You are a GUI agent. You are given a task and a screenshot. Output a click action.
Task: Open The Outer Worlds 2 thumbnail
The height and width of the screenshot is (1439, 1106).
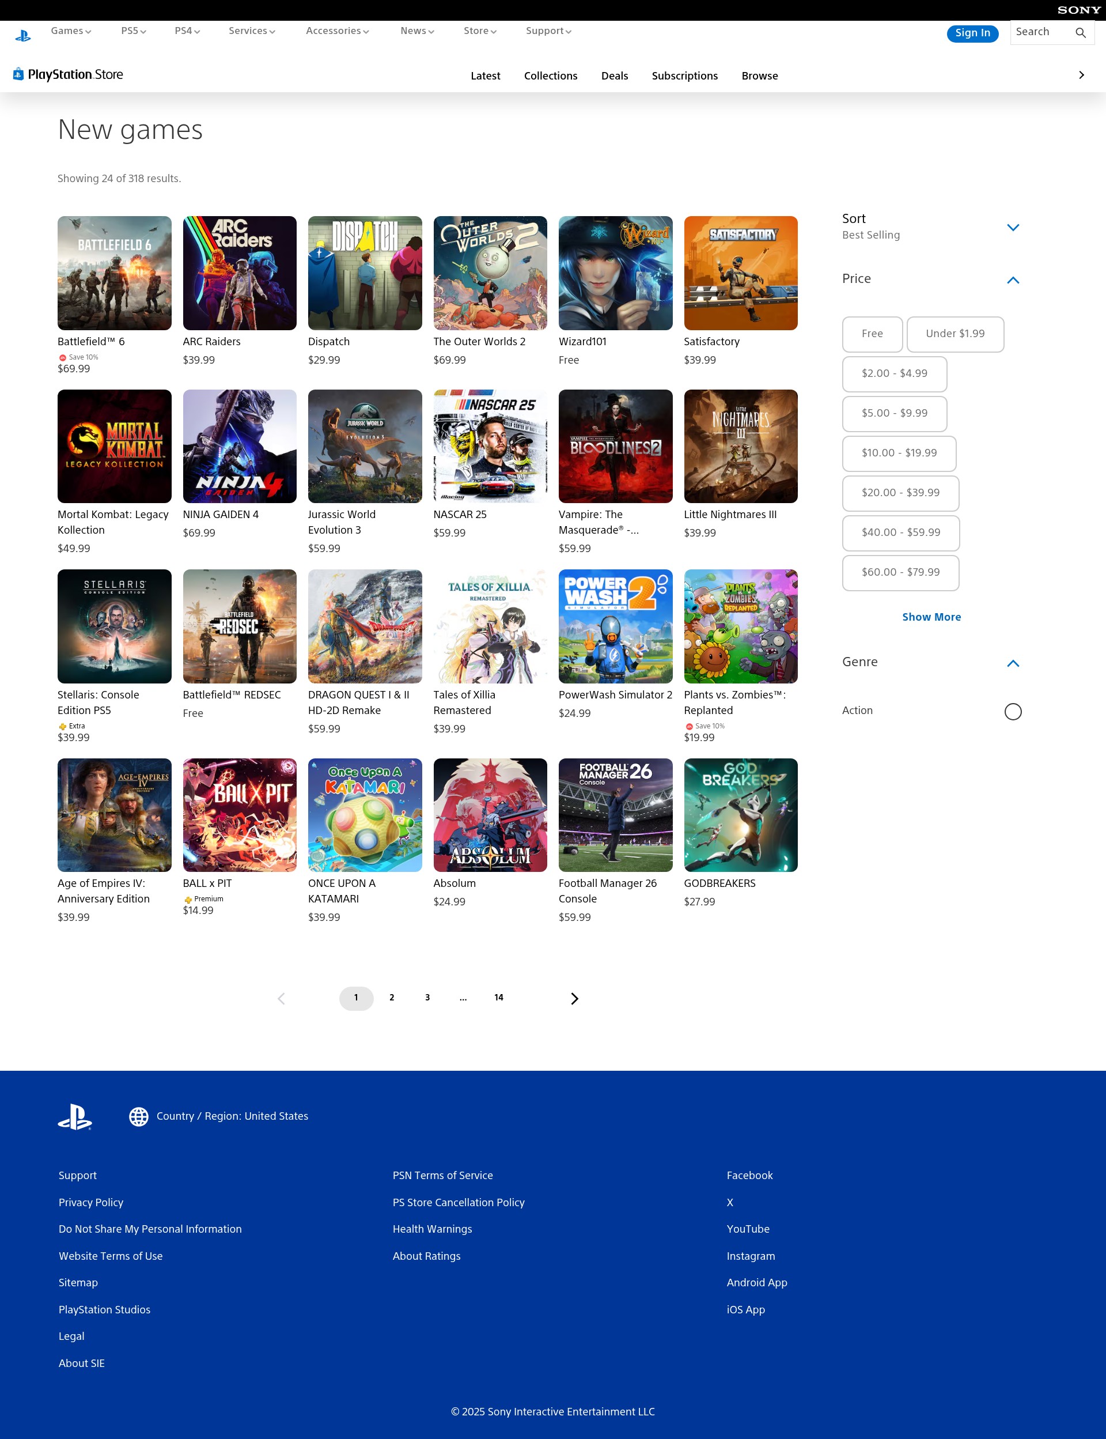tap(490, 273)
